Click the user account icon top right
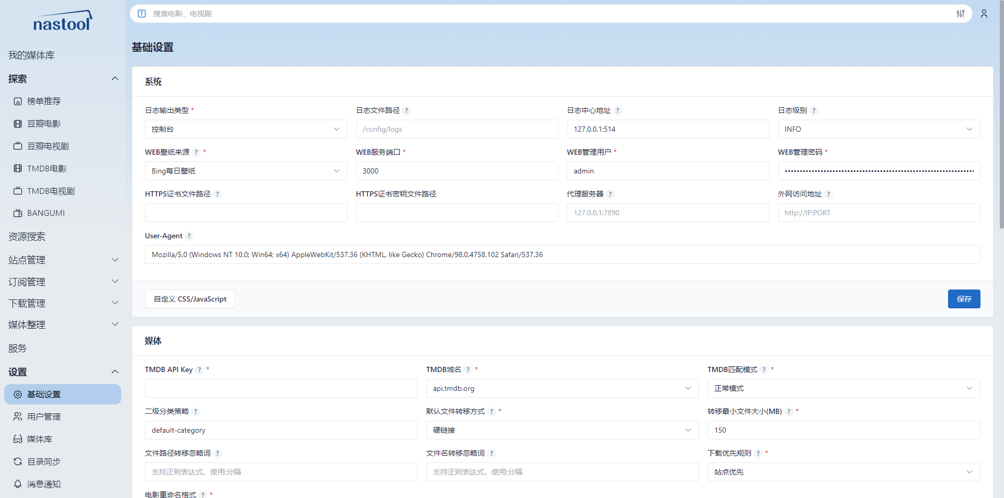 (x=984, y=14)
